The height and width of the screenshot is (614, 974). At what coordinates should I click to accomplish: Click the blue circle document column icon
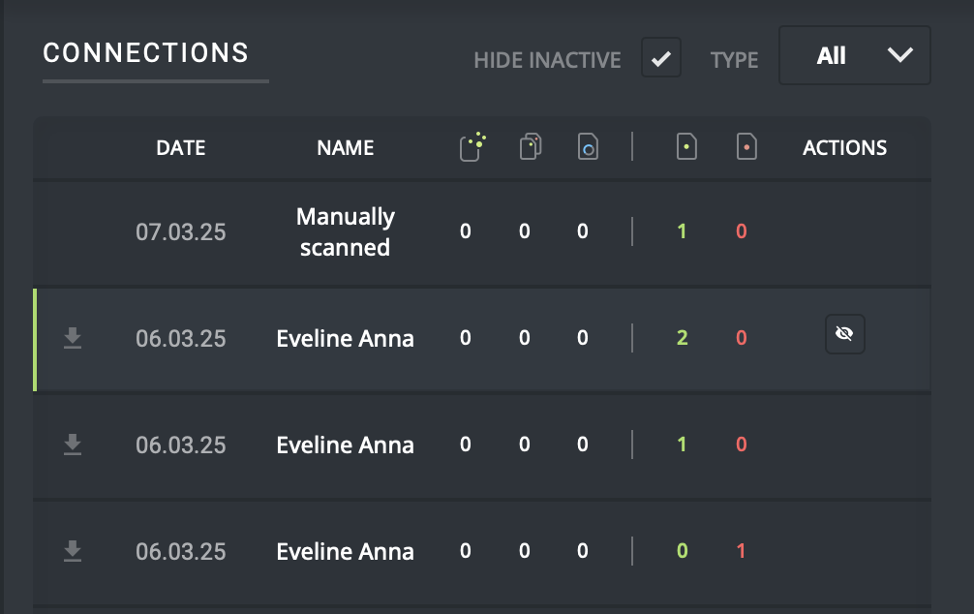pyautogui.click(x=588, y=147)
